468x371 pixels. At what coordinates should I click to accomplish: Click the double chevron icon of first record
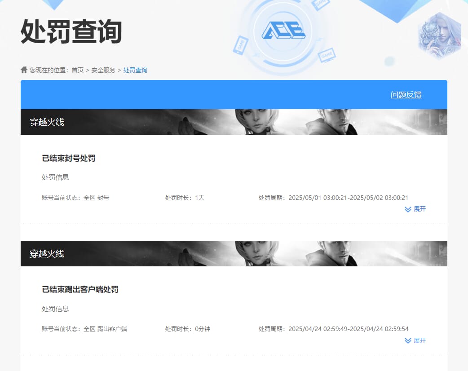(x=408, y=209)
